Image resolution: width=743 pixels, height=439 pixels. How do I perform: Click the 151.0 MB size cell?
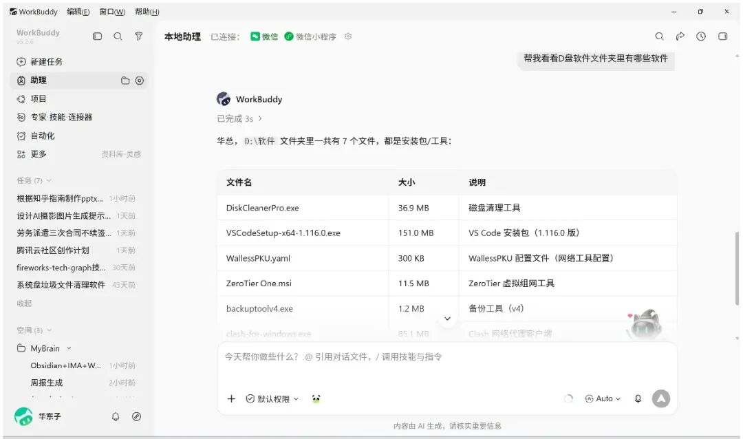(424, 233)
